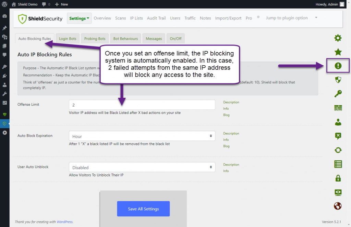The image size is (351, 227).
Task: Click Info link for Auto Block Expiration
Action: [226, 140]
